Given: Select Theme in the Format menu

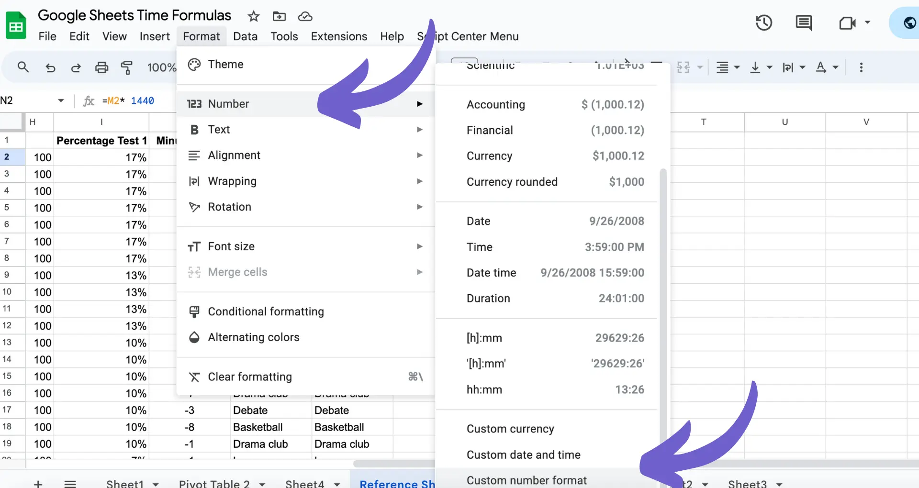Looking at the screenshot, I should pyautogui.click(x=305, y=64).
